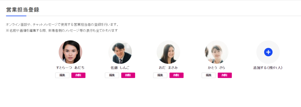The image size is (301, 107).
Task: Click 編集 below かとう さら
Action: pyautogui.click(x=209, y=75)
